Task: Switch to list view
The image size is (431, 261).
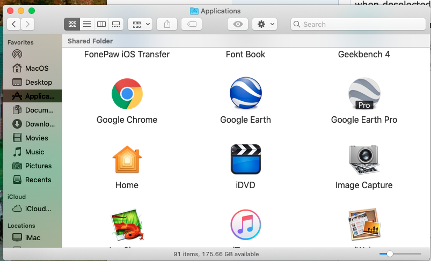Action: pos(87,24)
